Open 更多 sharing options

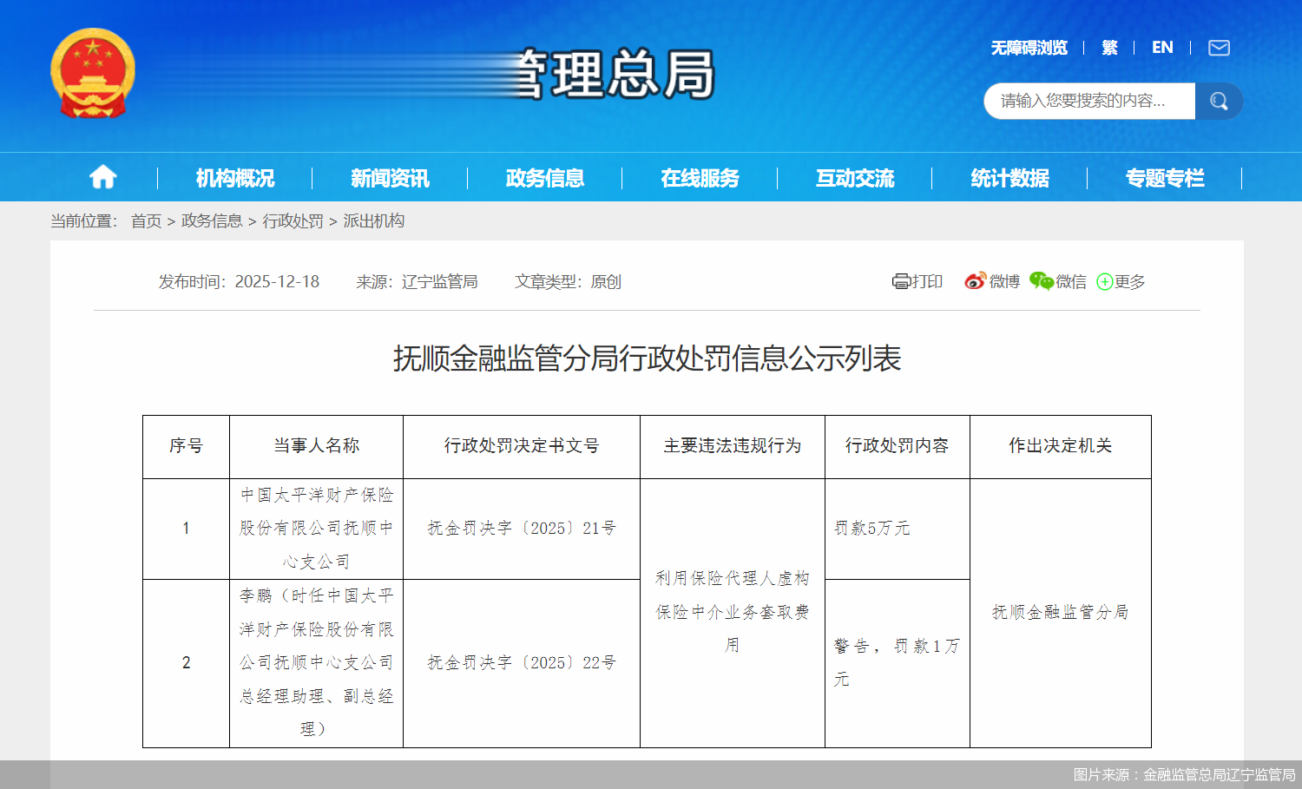[x=1121, y=281]
